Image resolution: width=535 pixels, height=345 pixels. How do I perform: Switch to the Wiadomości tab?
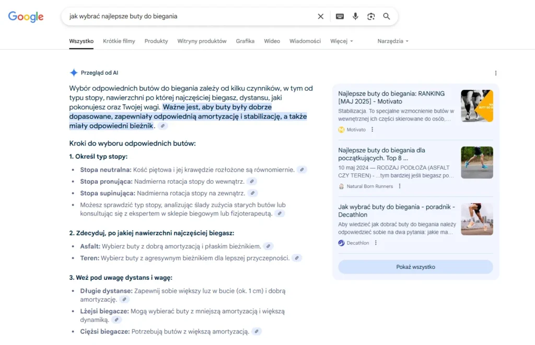pyautogui.click(x=305, y=41)
